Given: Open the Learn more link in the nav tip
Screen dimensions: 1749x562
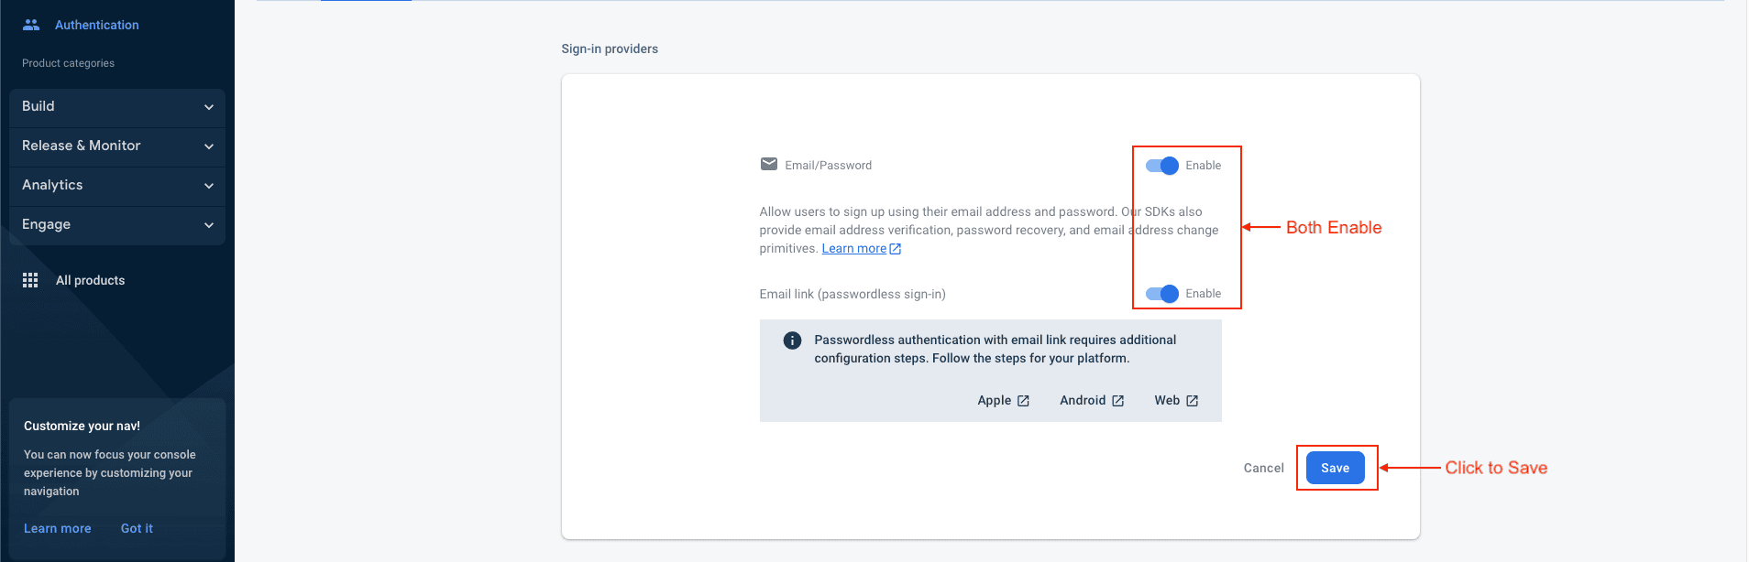Looking at the screenshot, I should [x=57, y=528].
